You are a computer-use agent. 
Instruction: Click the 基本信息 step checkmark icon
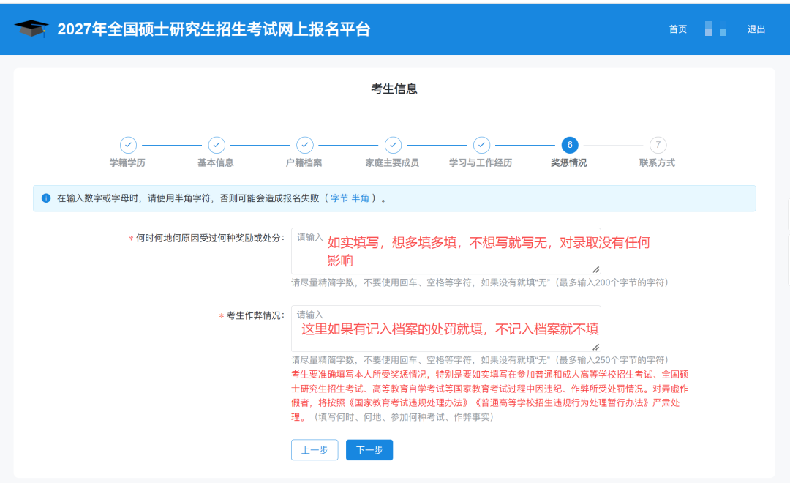217,145
